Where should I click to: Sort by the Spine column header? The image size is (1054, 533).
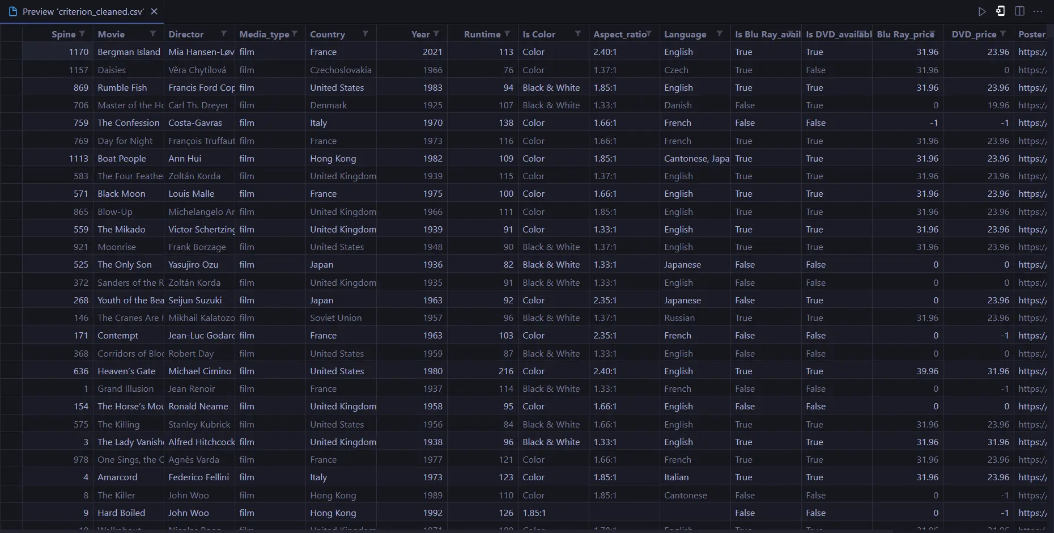point(63,34)
